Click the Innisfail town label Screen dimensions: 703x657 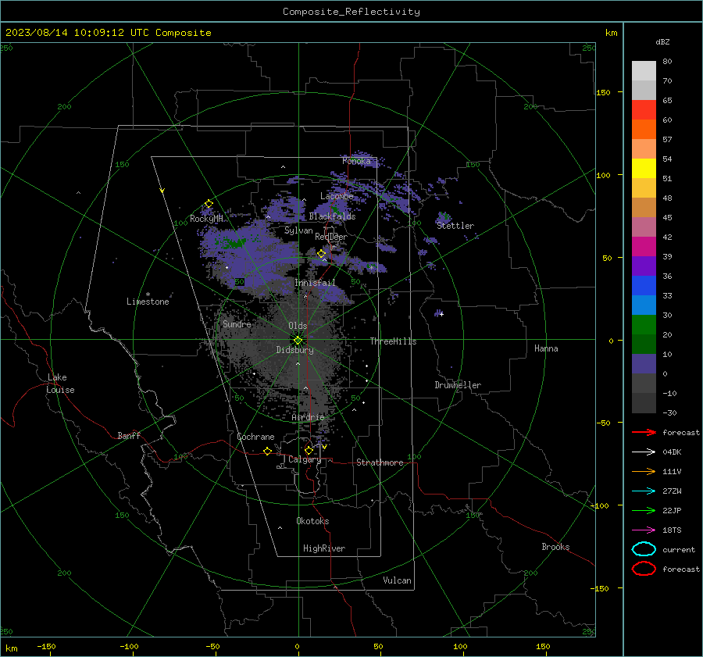point(315,283)
